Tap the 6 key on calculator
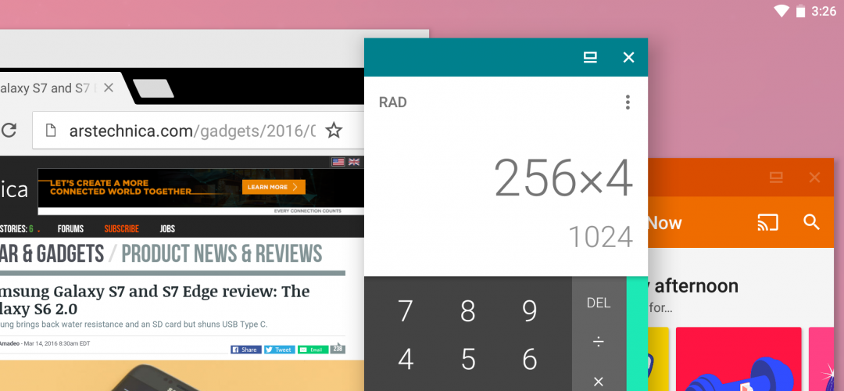Screen dimensions: 844x391 pos(530,359)
